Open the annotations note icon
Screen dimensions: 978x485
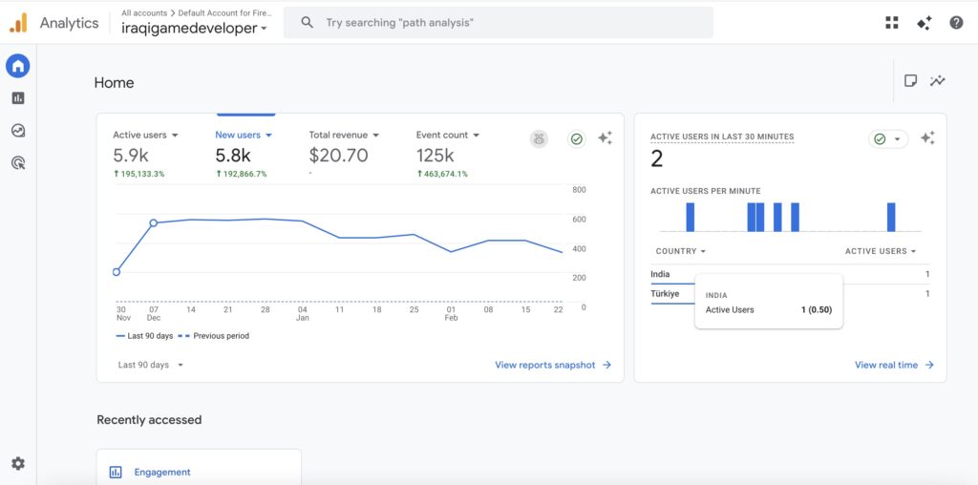(x=910, y=81)
